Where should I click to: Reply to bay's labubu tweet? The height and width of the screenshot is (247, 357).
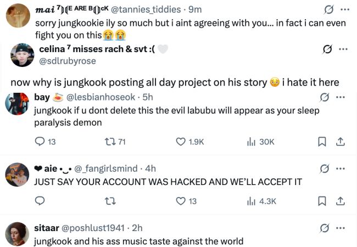click(x=39, y=142)
